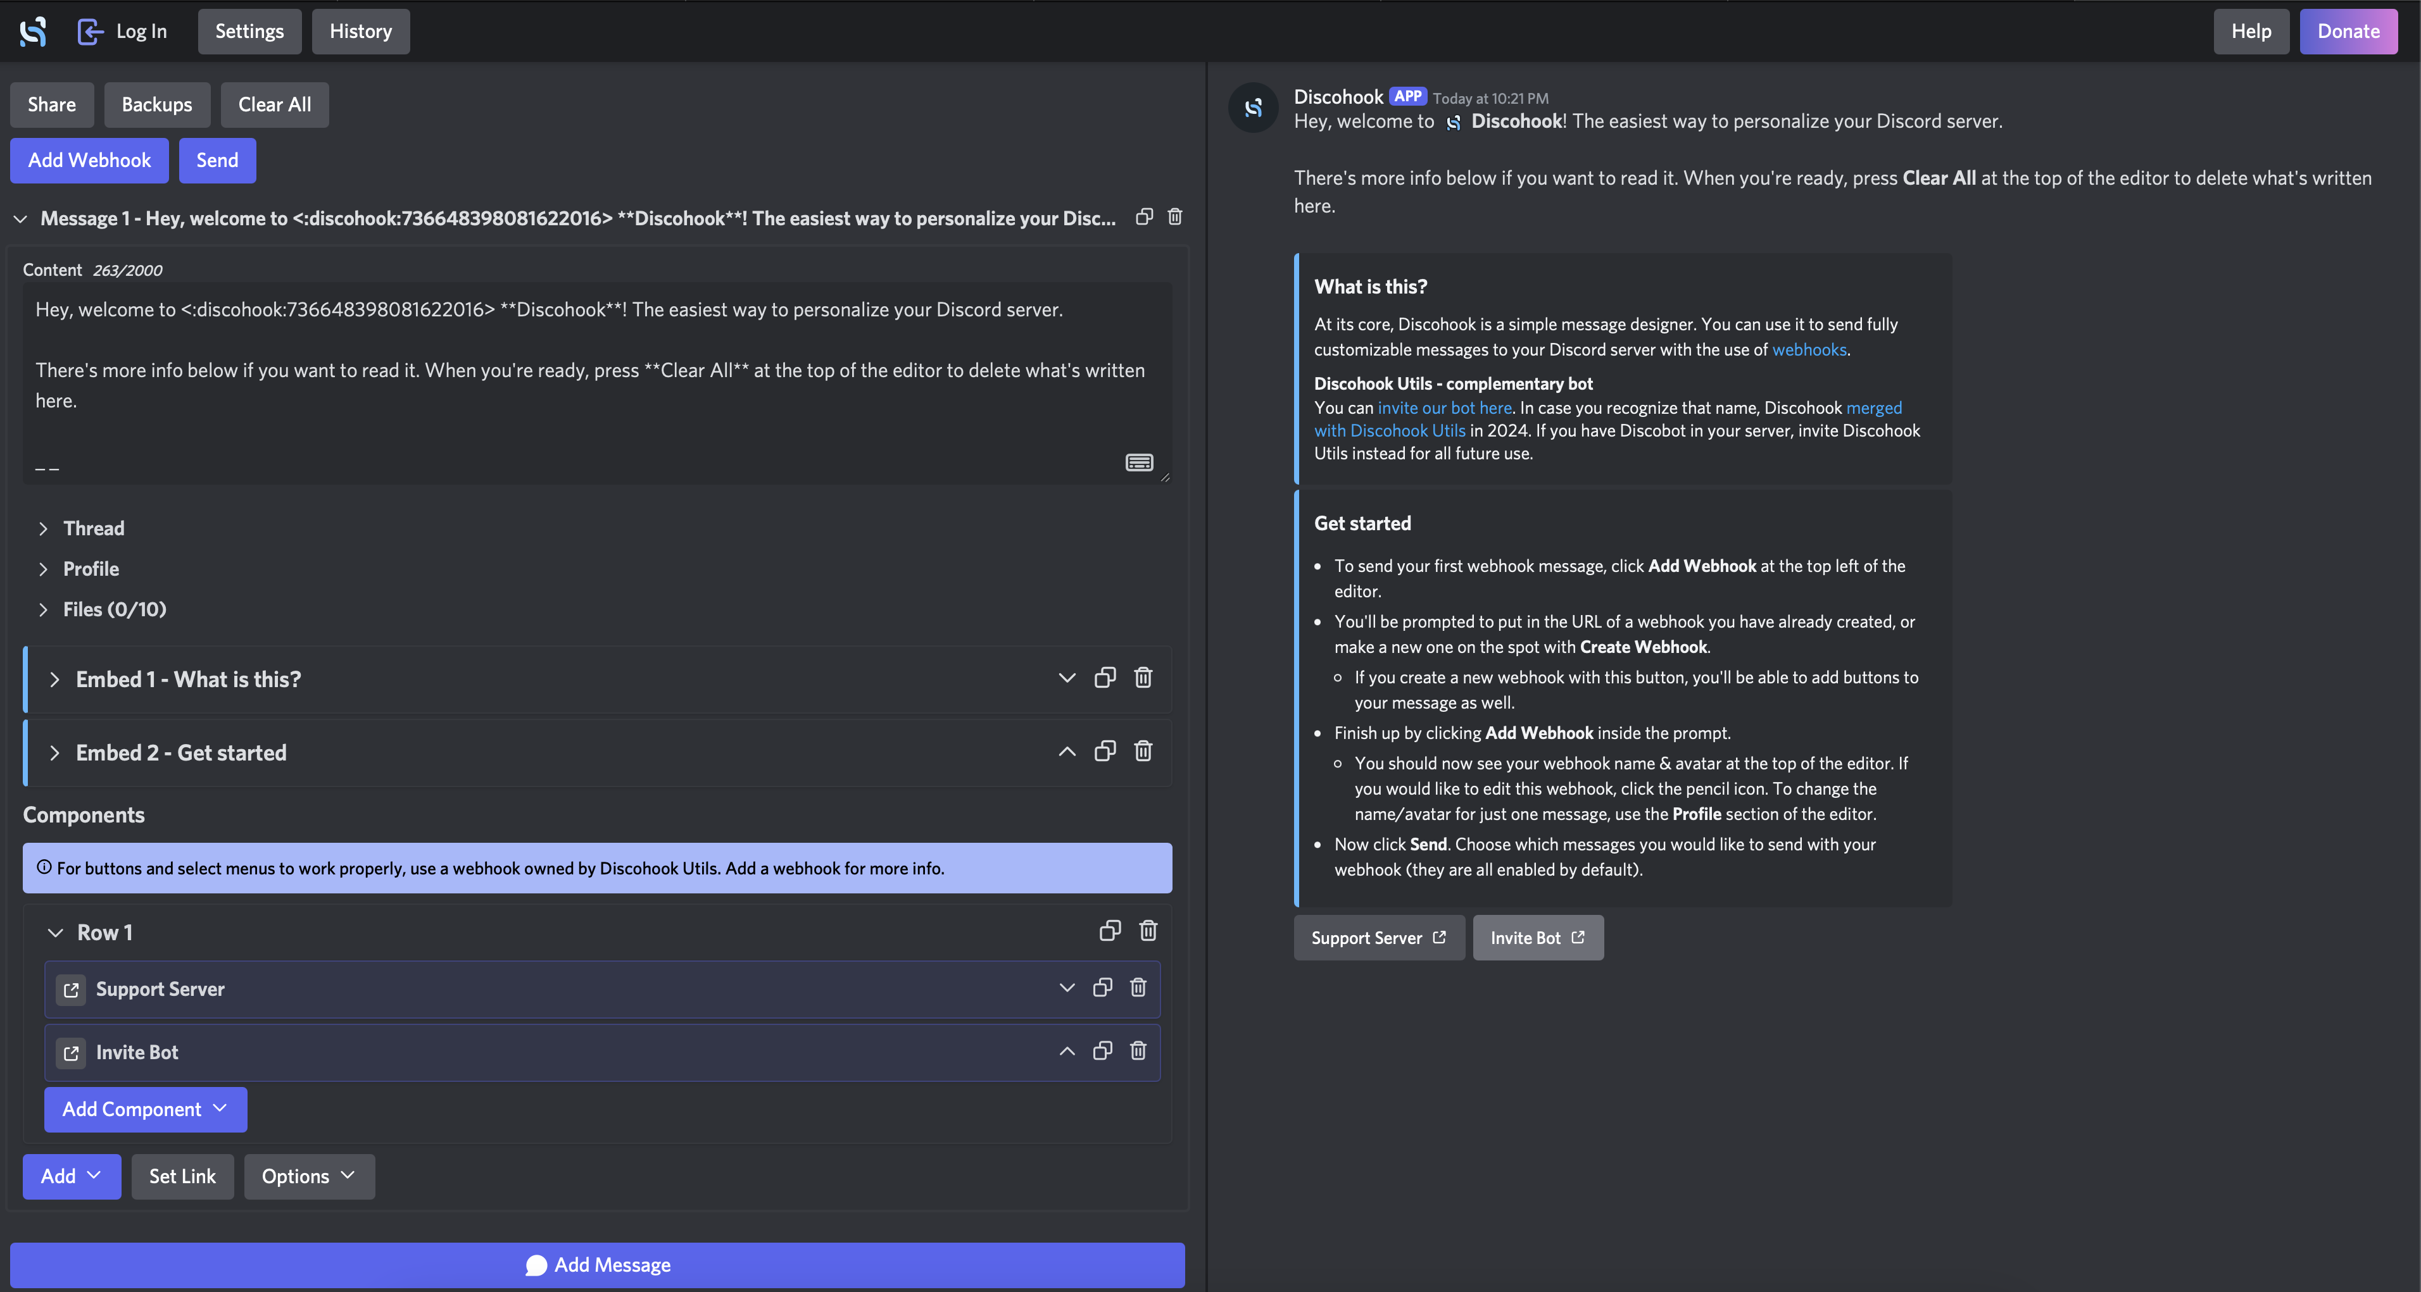Move Invite Bot component up

[1067, 1052]
